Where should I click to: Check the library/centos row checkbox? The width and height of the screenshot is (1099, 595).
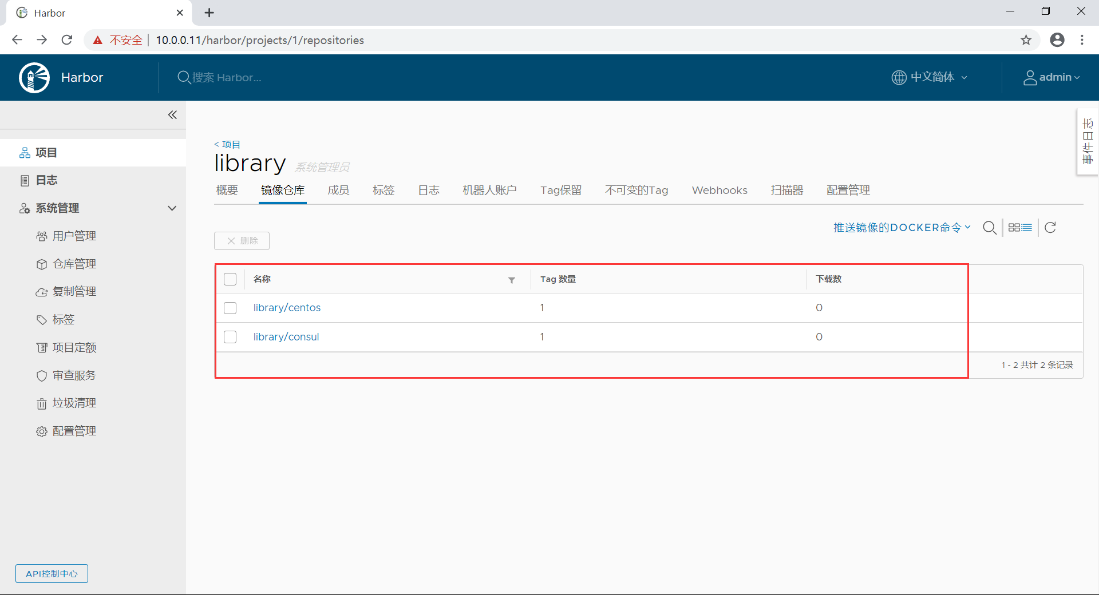(230, 308)
